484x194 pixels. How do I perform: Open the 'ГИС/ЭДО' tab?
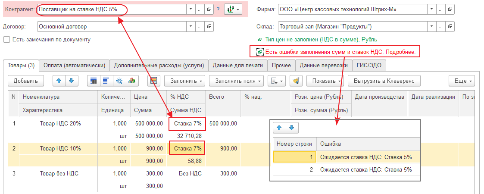(369, 66)
